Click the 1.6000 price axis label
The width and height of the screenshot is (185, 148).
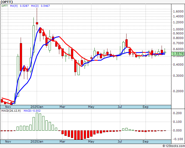point(178,12)
